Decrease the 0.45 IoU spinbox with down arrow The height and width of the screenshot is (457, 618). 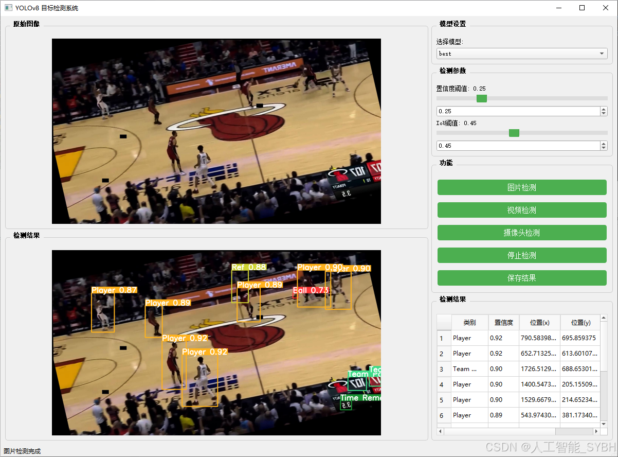604,148
